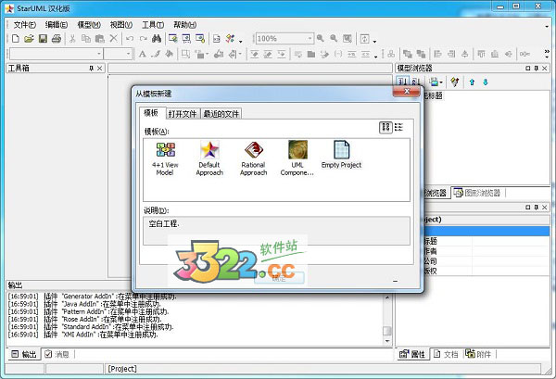Click the Print toolbar icon

click(57, 38)
